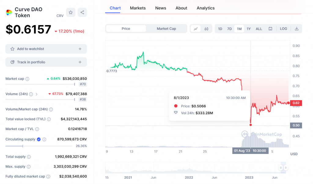Screen dimensions: 313x184
Task: Toggle the Price chart mode
Action: tap(126, 28)
